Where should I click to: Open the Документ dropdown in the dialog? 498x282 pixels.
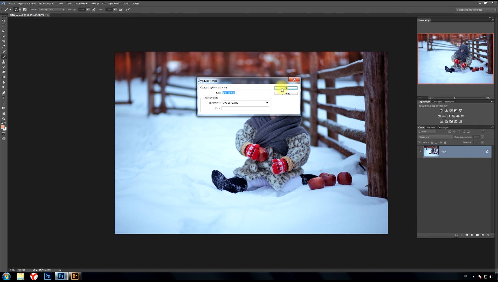click(245, 103)
